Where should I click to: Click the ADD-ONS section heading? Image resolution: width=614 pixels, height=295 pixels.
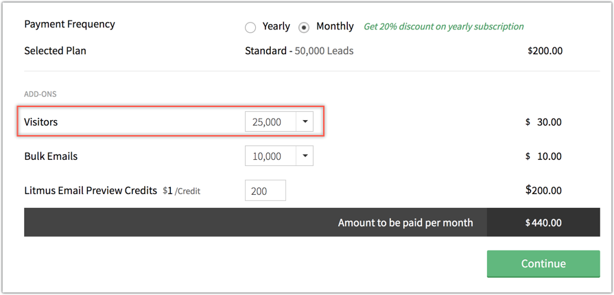[x=40, y=94]
